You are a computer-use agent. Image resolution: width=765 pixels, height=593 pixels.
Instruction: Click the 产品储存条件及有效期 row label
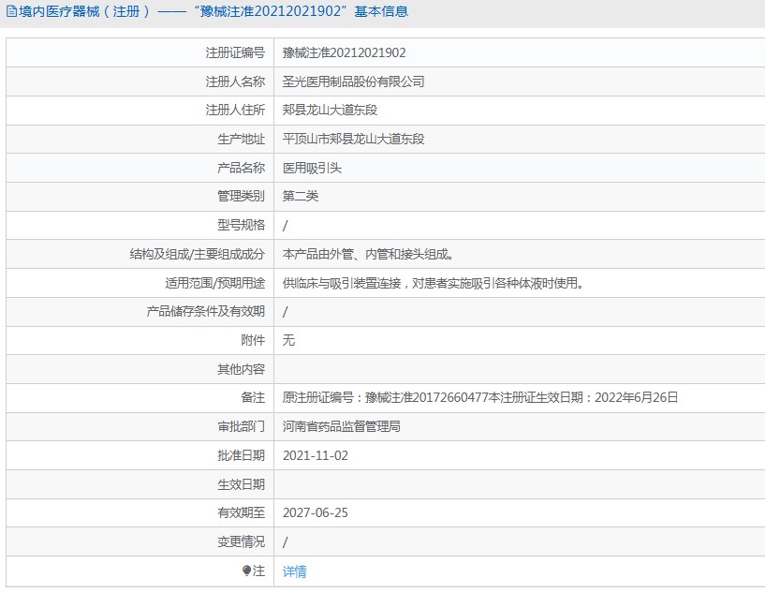[x=206, y=312]
